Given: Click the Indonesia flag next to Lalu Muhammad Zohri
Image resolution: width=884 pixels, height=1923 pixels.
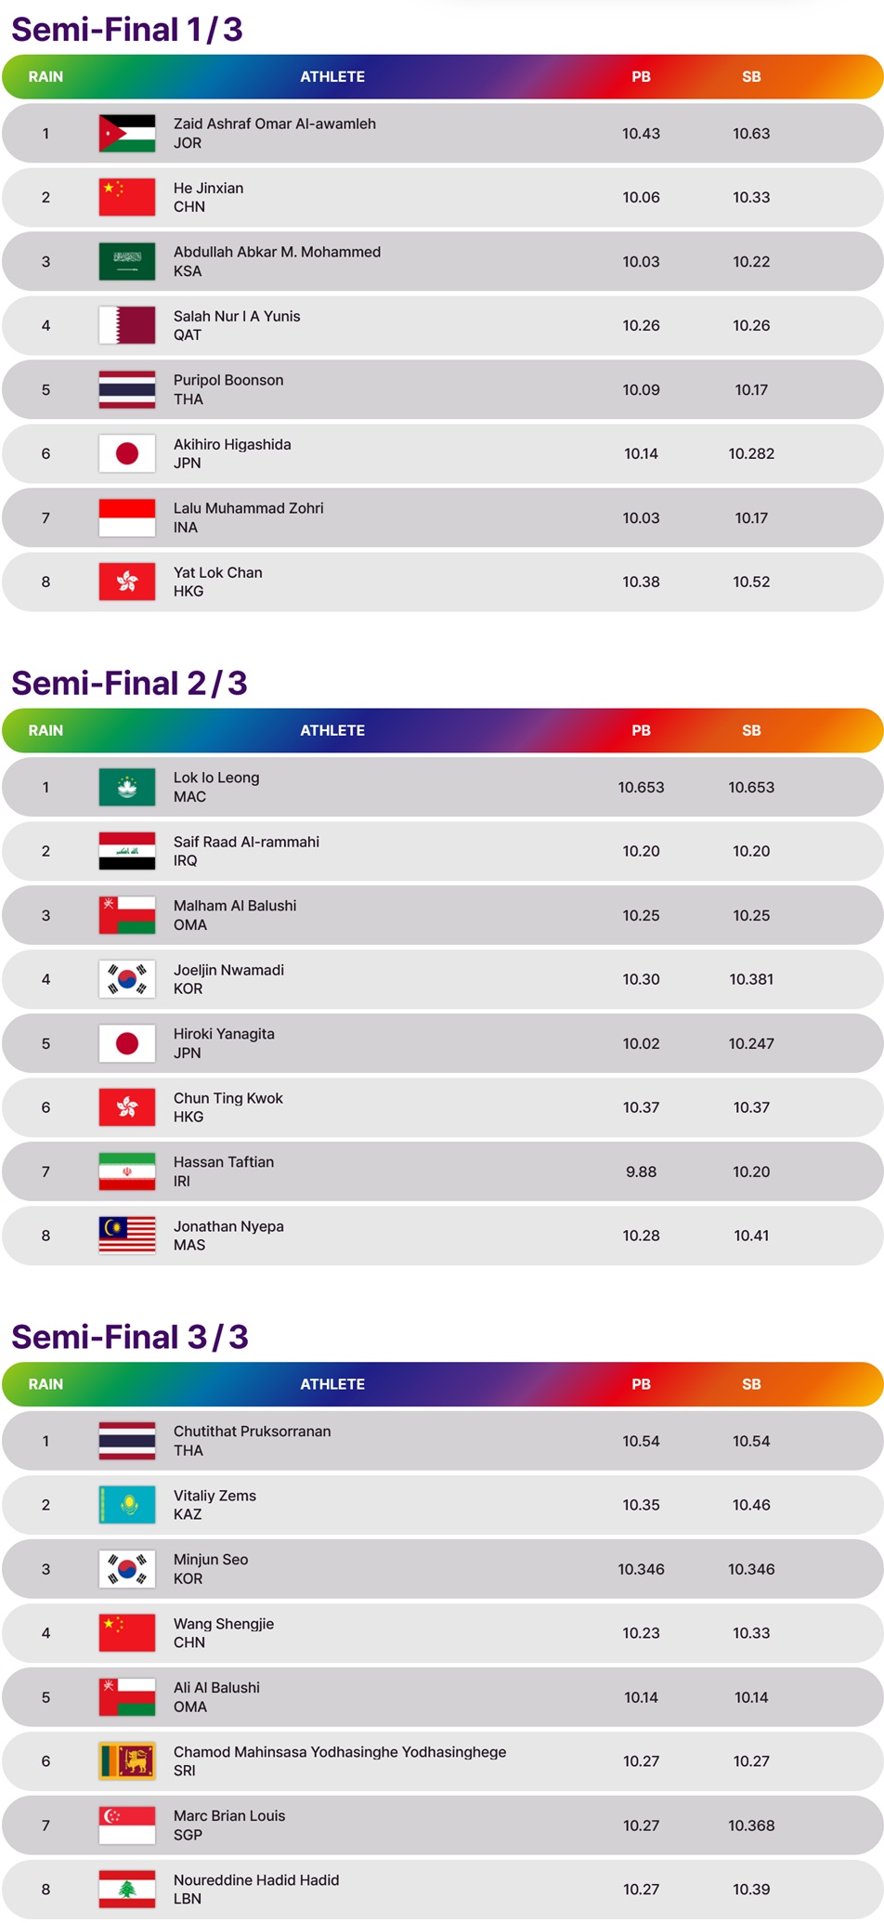Looking at the screenshot, I should coord(127,518).
